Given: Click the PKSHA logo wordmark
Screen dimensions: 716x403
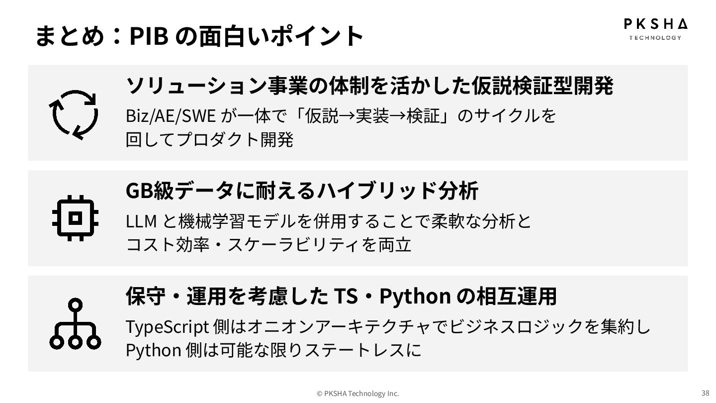Looking at the screenshot, I should click(655, 23).
